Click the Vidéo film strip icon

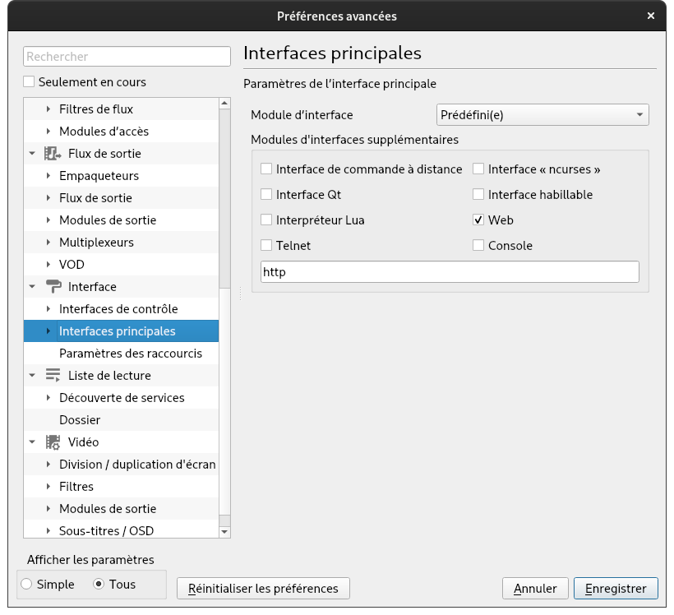tap(53, 442)
